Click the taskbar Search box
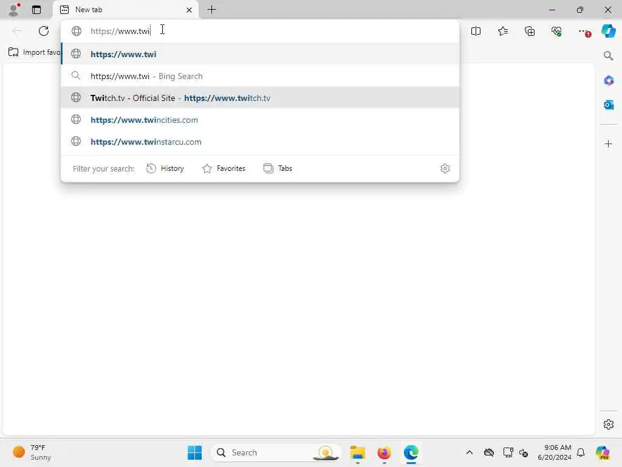622x467 pixels. point(276,452)
